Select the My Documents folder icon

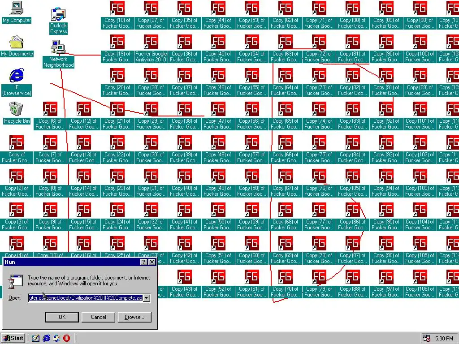point(17,46)
